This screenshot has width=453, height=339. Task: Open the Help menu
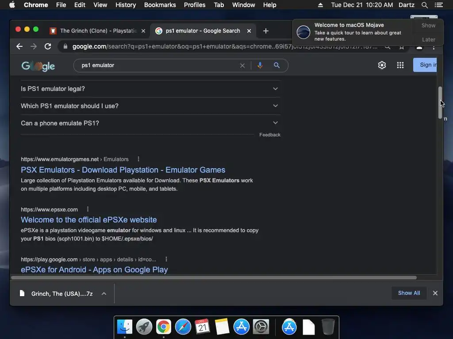point(269,5)
